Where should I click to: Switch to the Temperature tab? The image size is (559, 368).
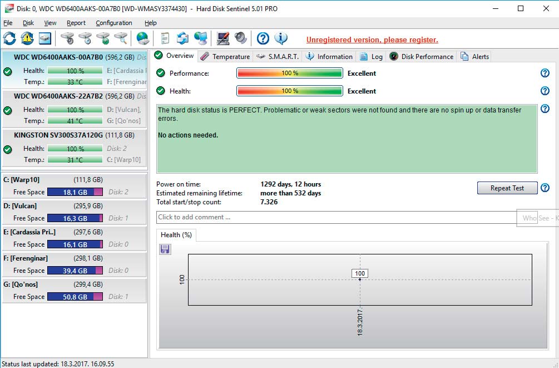(x=225, y=57)
